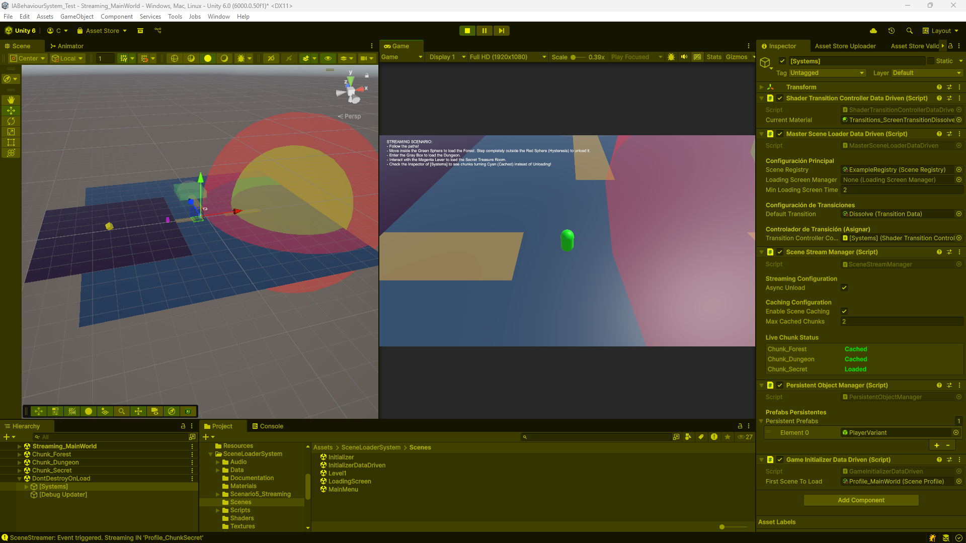Expand the Transform component
Screen dimensions: 966x543
pyautogui.click(x=762, y=87)
